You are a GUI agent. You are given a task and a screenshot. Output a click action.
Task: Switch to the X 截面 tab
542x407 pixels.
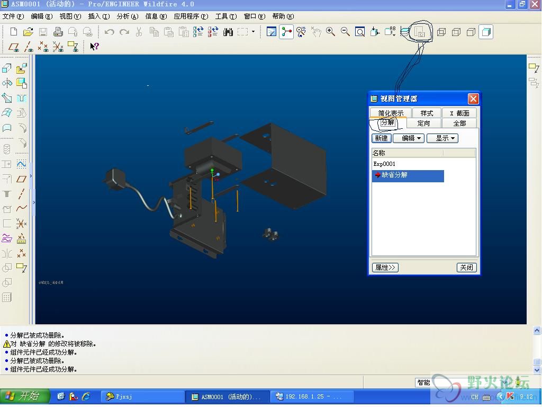pos(460,113)
